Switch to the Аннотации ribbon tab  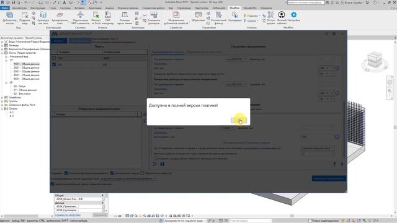tap(95, 8)
